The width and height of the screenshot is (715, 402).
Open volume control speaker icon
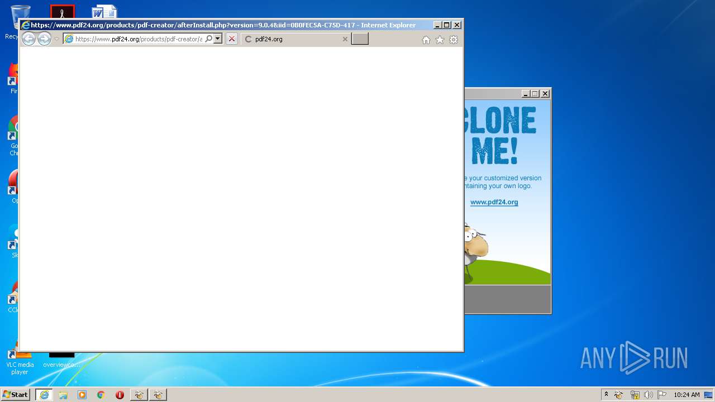point(649,395)
